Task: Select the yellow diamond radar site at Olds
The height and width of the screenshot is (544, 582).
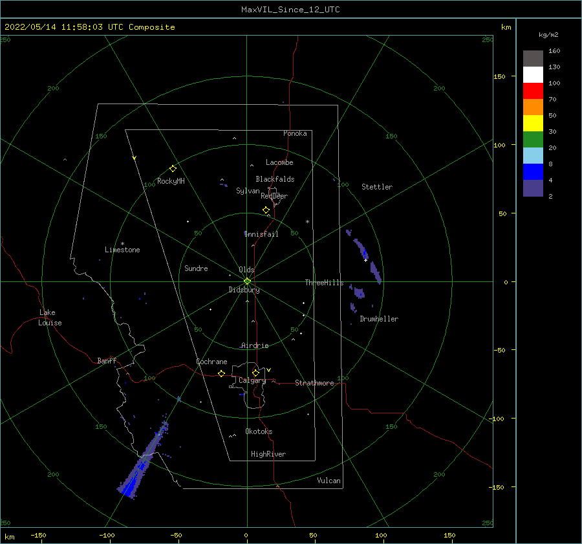Action: point(247,281)
